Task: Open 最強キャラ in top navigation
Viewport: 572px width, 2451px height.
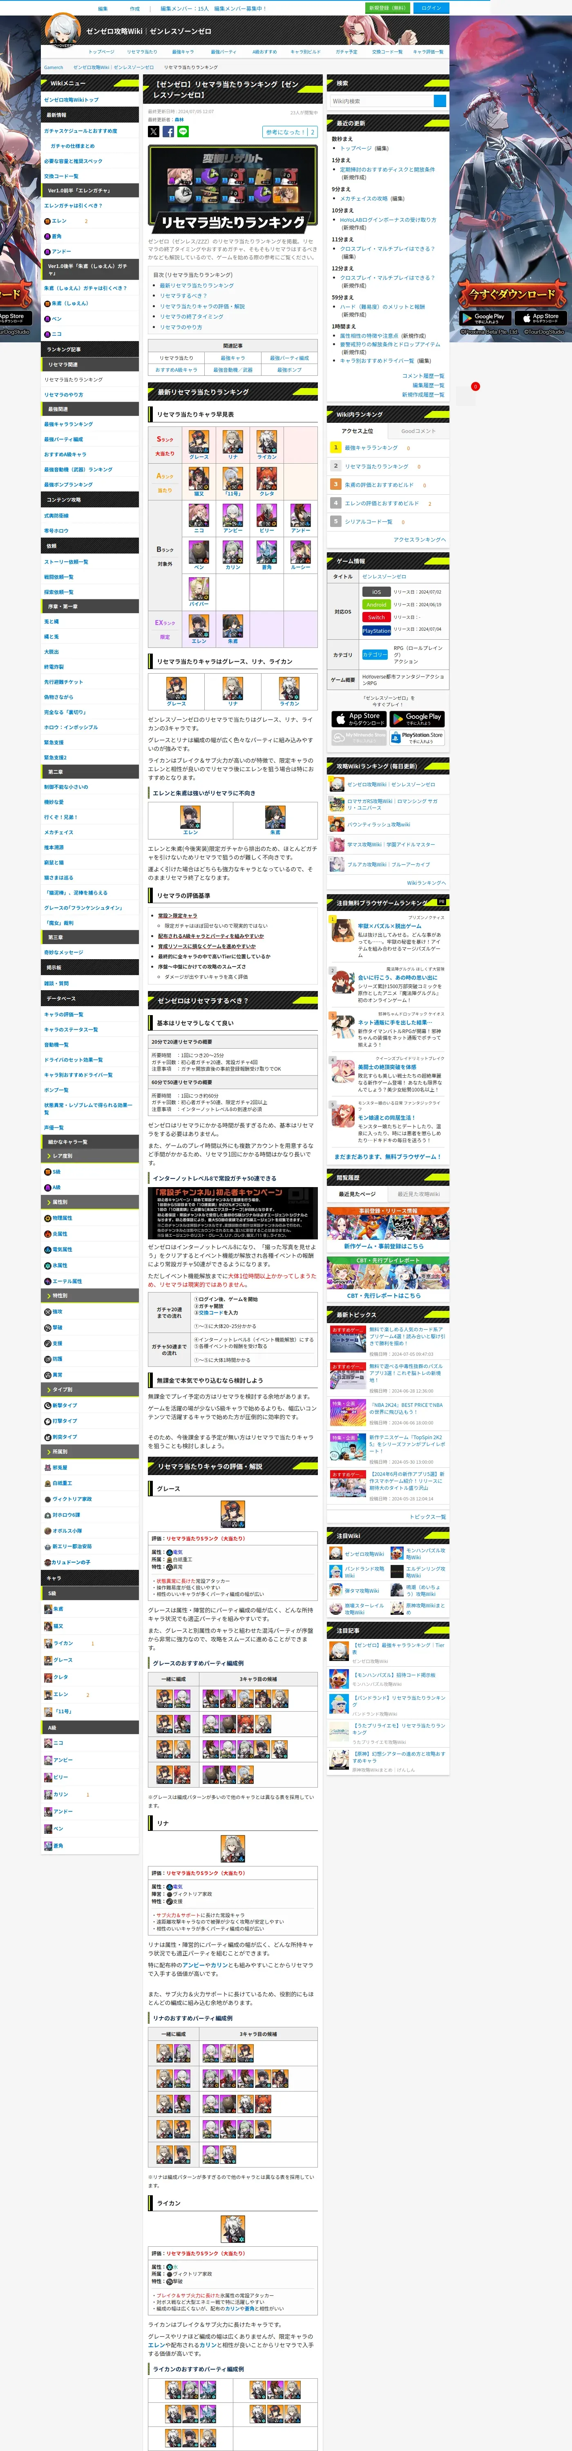Action: 183,52
